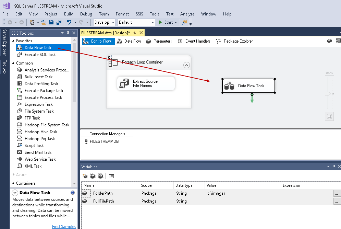Choose the Web Service Task icon

[x=20, y=159]
